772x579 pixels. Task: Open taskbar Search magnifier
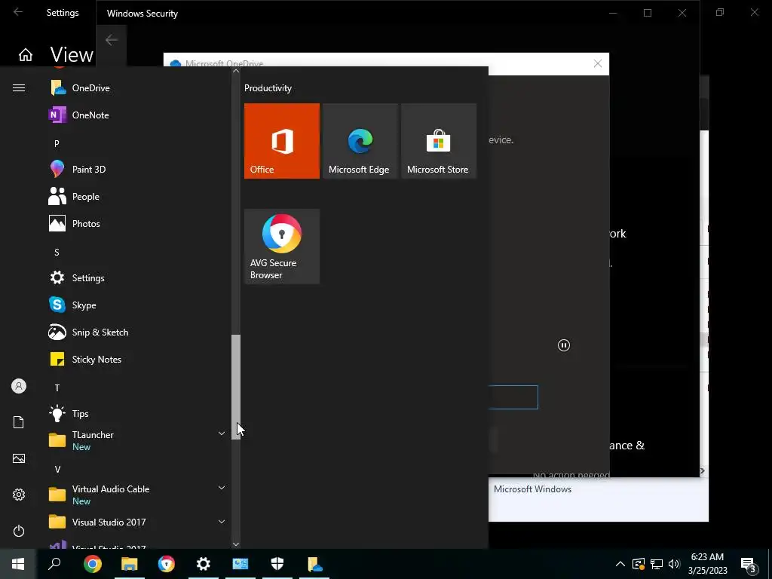[x=54, y=564]
